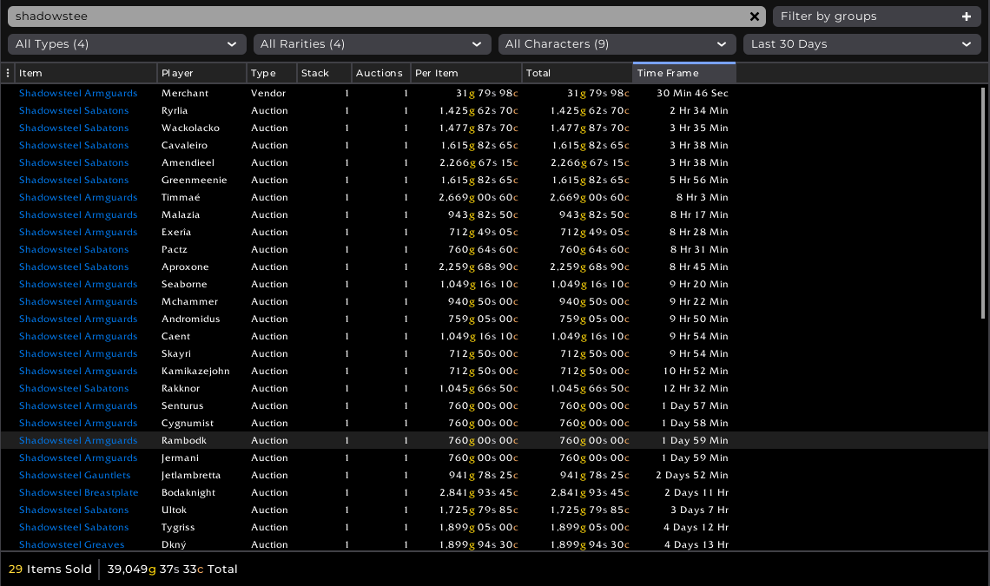Screen dimensions: 990x586
Task: Sort by the Player column header
Action: click(x=201, y=73)
